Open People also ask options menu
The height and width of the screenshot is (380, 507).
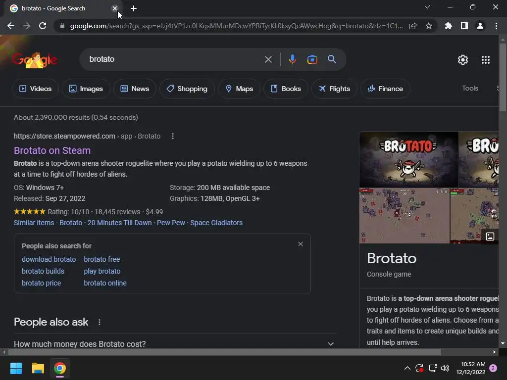99,322
